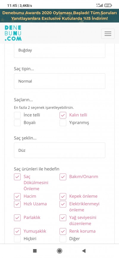Uncheck the Renk koruma checkbox
Viewport: 119px width, 258px height.
point(63,231)
